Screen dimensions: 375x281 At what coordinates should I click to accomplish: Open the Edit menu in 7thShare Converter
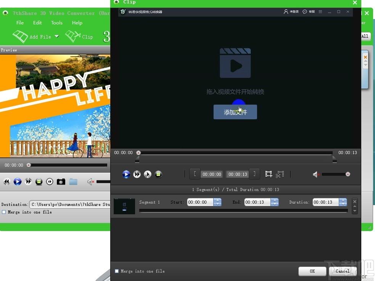point(37,23)
